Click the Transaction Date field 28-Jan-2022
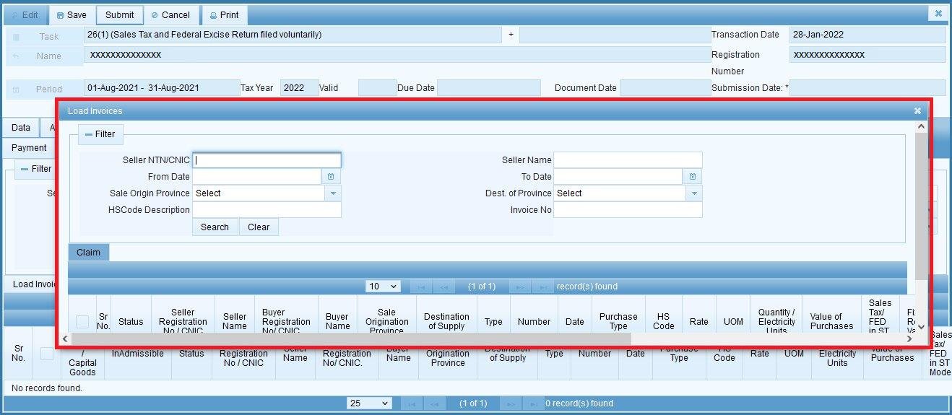Viewport: 952px width, 415px height. click(867, 35)
